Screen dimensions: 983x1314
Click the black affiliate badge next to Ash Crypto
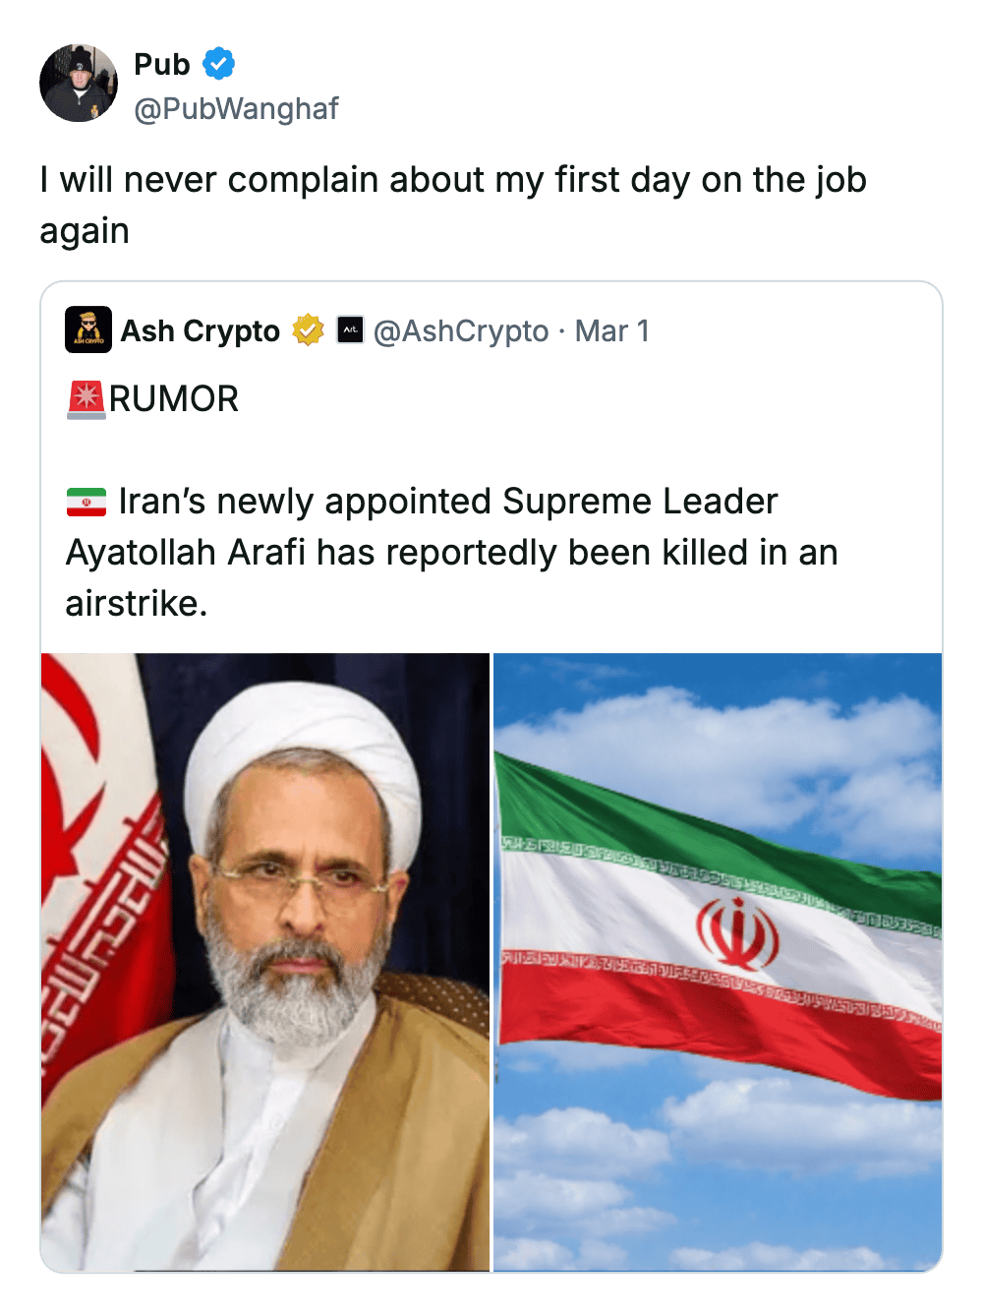click(350, 329)
